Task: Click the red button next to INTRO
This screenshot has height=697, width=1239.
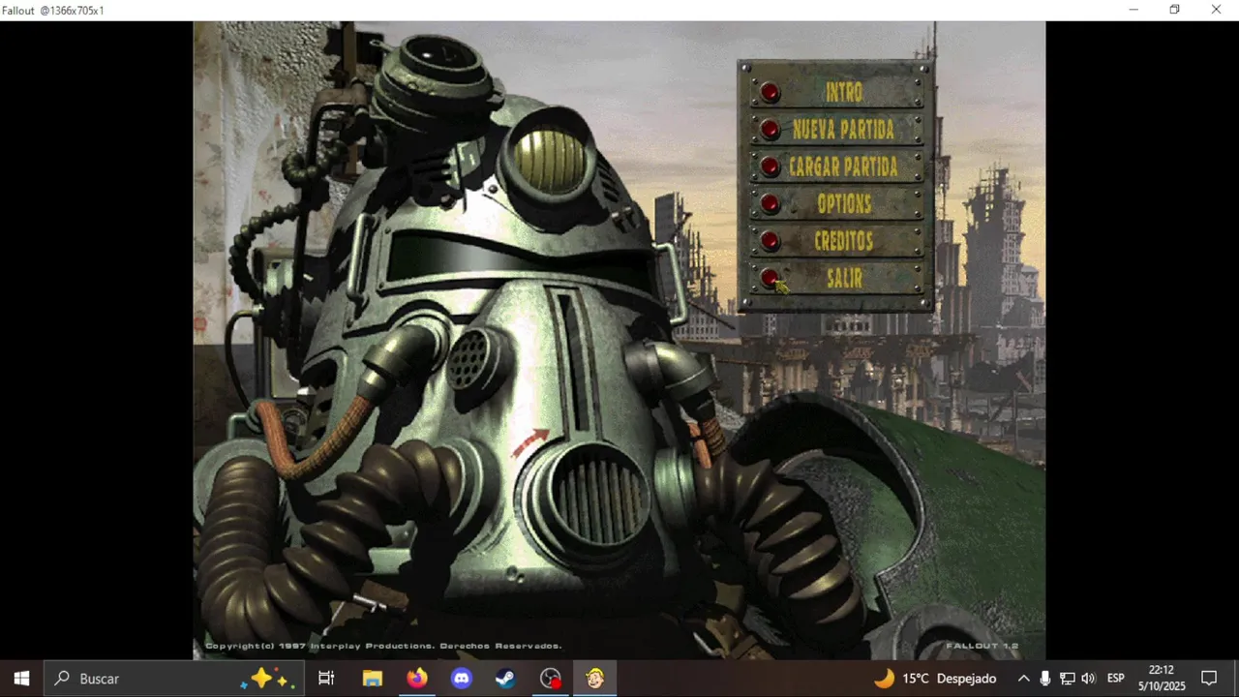Action: pyautogui.click(x=770, y=92)
